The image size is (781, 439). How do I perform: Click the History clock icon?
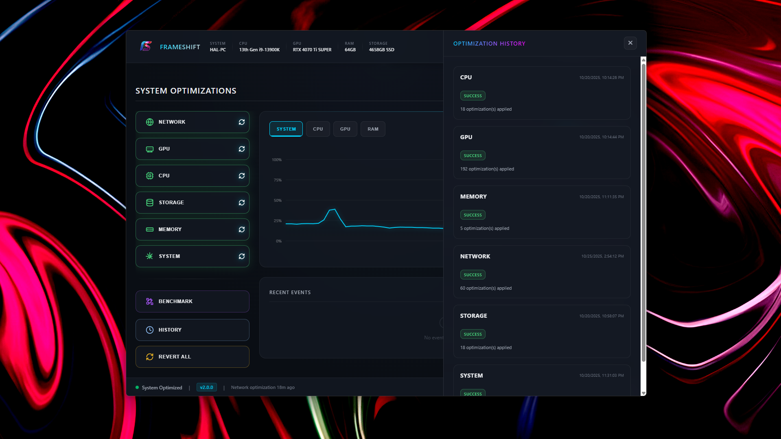149,330
